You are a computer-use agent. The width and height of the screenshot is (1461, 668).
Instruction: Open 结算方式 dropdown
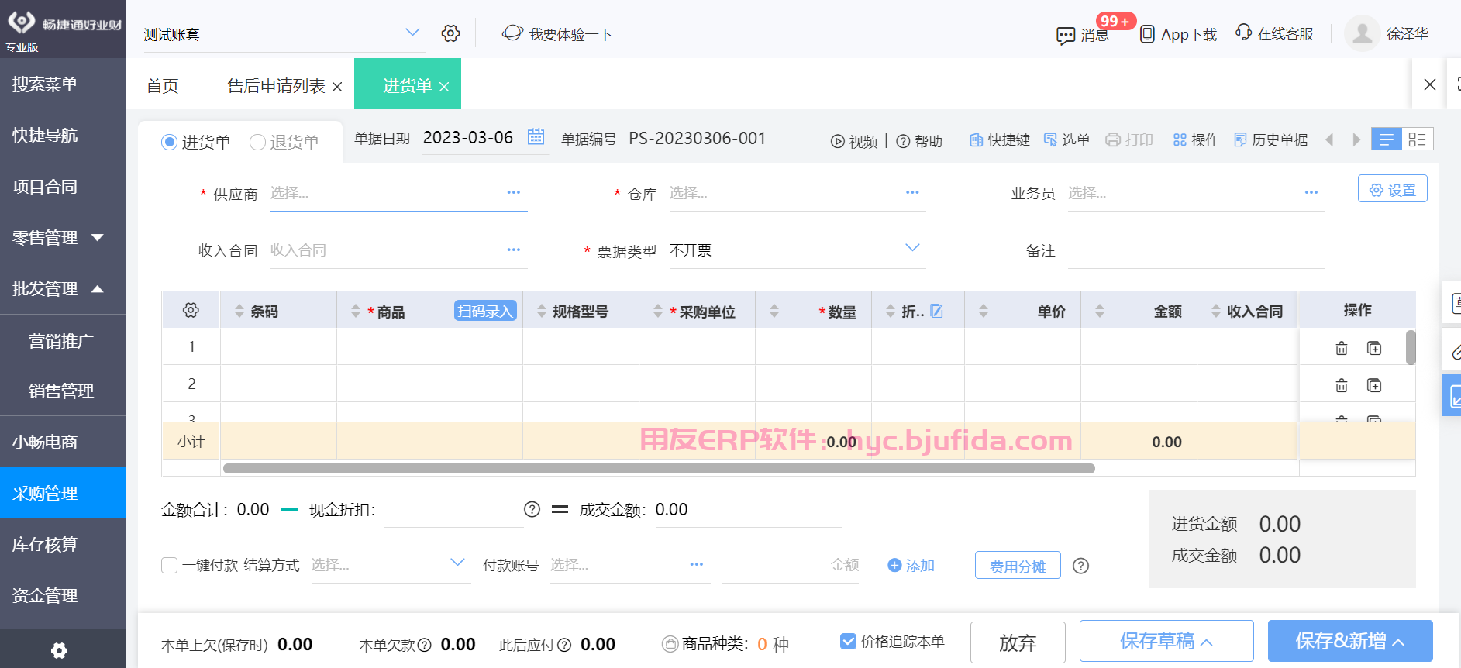[457, 563]
